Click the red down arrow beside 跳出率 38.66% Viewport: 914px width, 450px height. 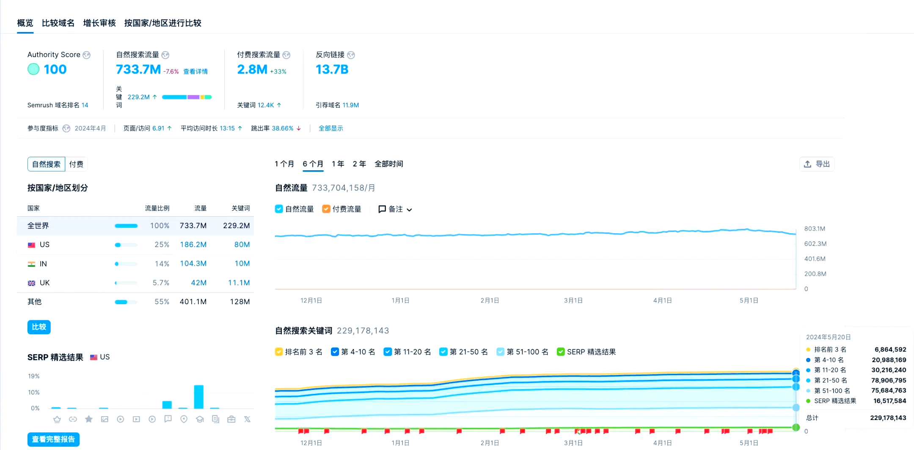(x=299, y=128)
